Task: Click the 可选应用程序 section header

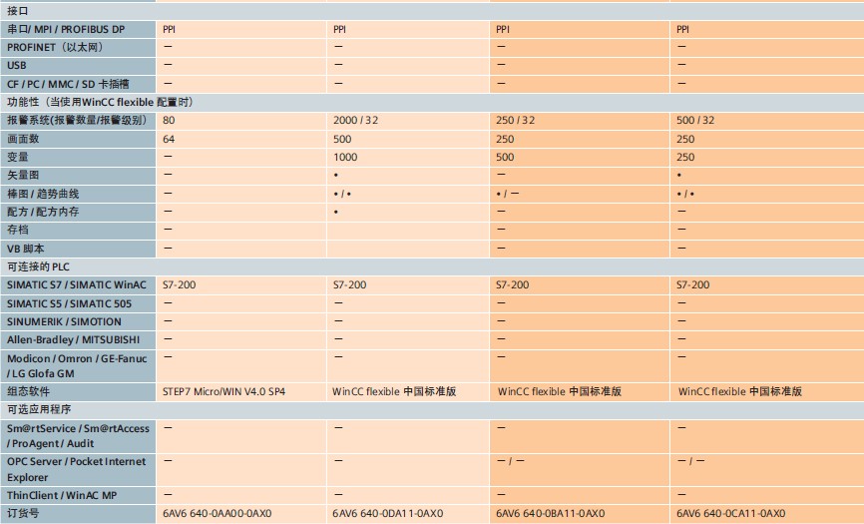Action: (x=39, y=410)
